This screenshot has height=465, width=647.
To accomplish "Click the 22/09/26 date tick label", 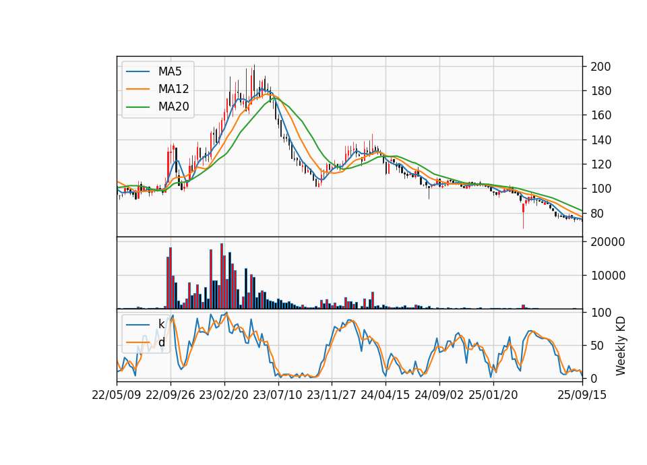I will (171, 395).
